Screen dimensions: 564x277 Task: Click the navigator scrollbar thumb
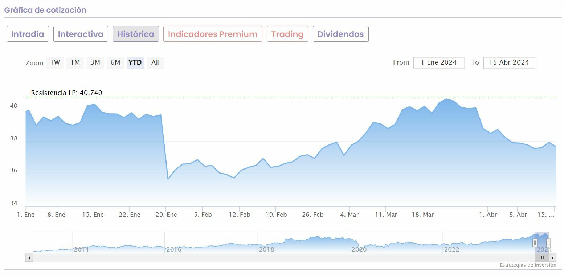[x=541, y=258]
